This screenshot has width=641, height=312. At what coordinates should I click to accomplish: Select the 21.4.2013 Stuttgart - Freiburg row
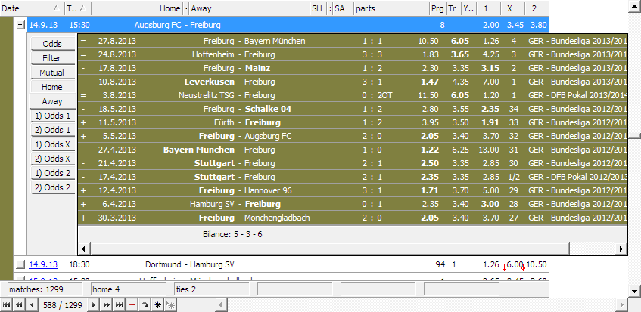click(353, 163)
